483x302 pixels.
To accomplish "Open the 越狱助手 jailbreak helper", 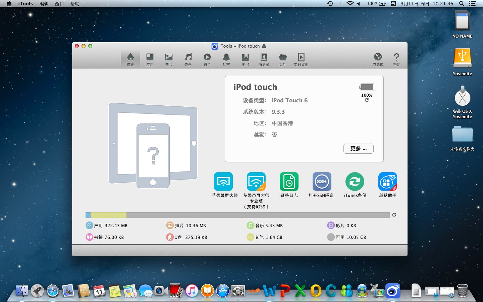I will (x=387, y=182).
